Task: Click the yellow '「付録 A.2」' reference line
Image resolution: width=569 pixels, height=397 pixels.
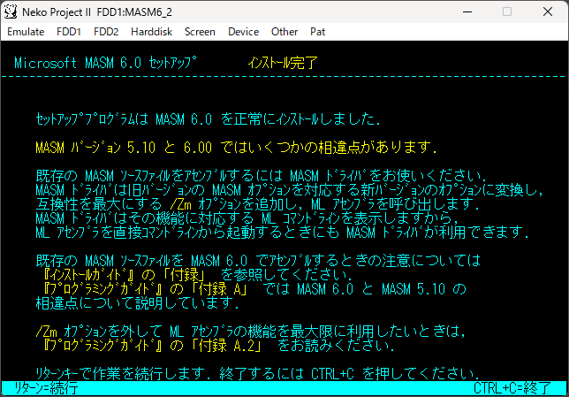Action: 152,346
